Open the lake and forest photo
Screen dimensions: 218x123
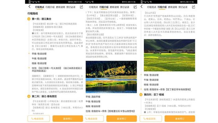click(111, 77)
